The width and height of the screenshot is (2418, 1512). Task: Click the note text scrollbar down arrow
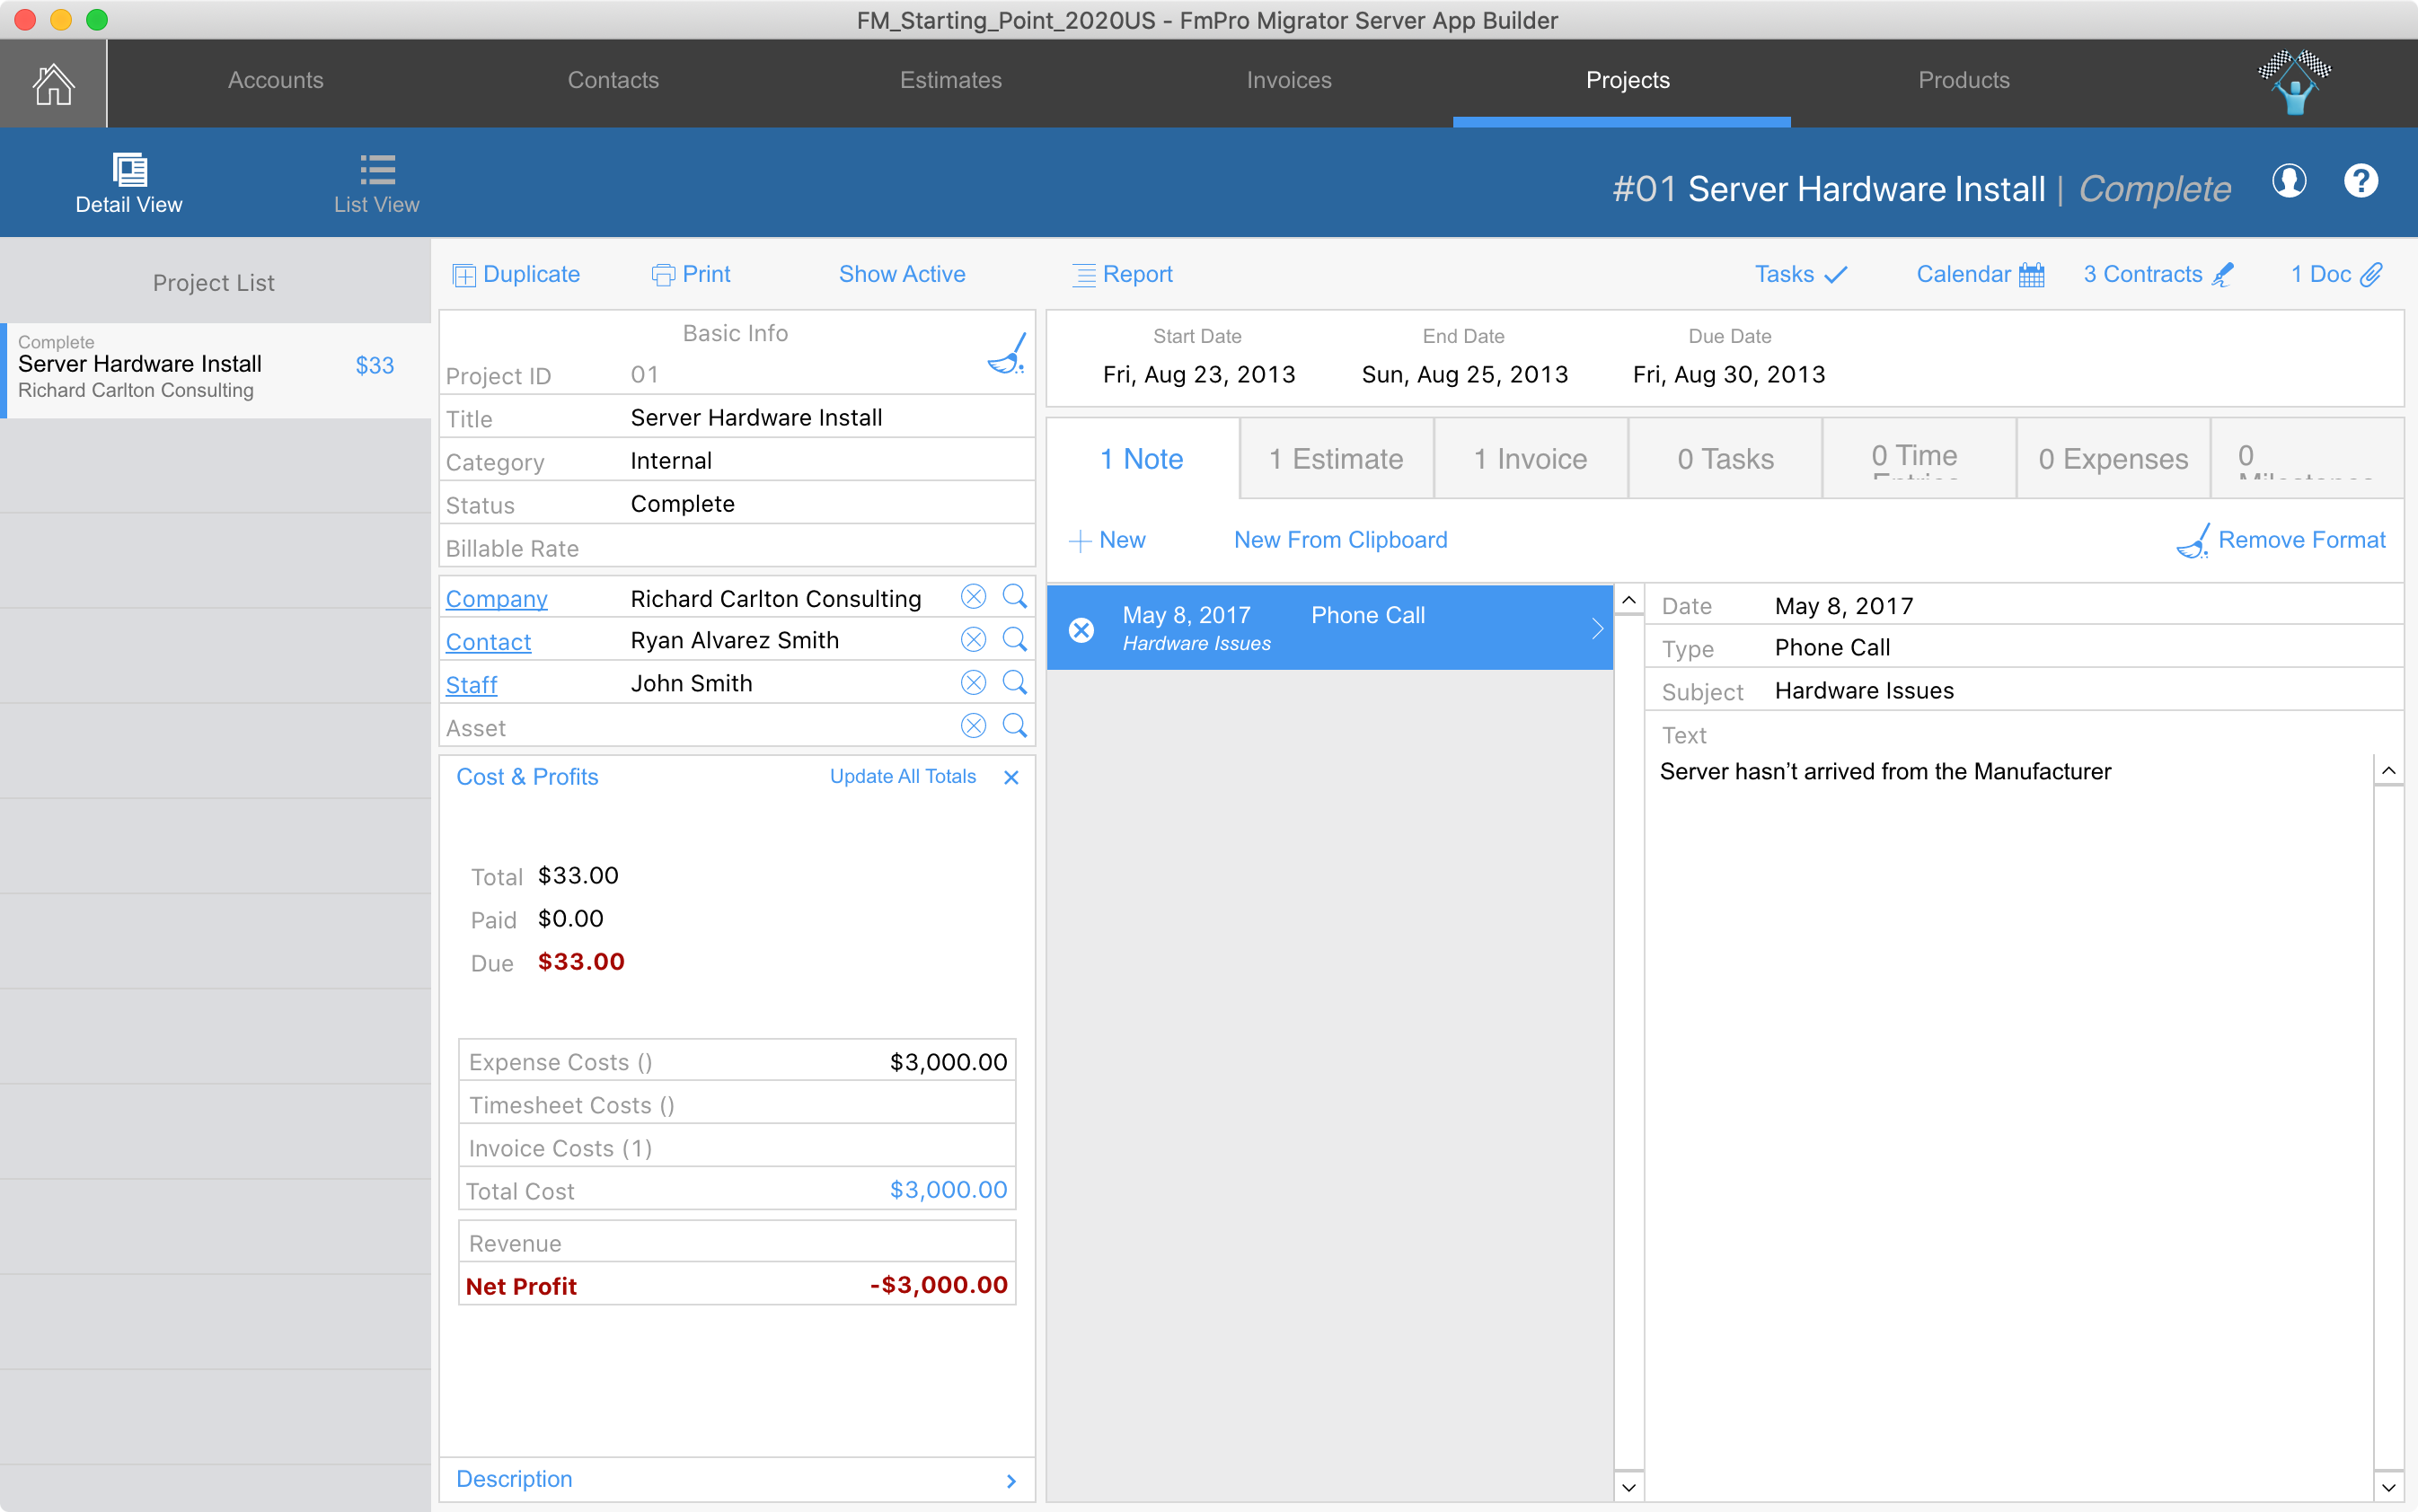click(2388, 1487)
